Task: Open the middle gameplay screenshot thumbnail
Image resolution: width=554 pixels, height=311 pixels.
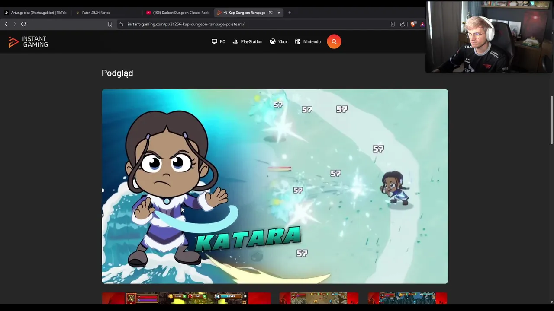Action: [x=319, y=298]
